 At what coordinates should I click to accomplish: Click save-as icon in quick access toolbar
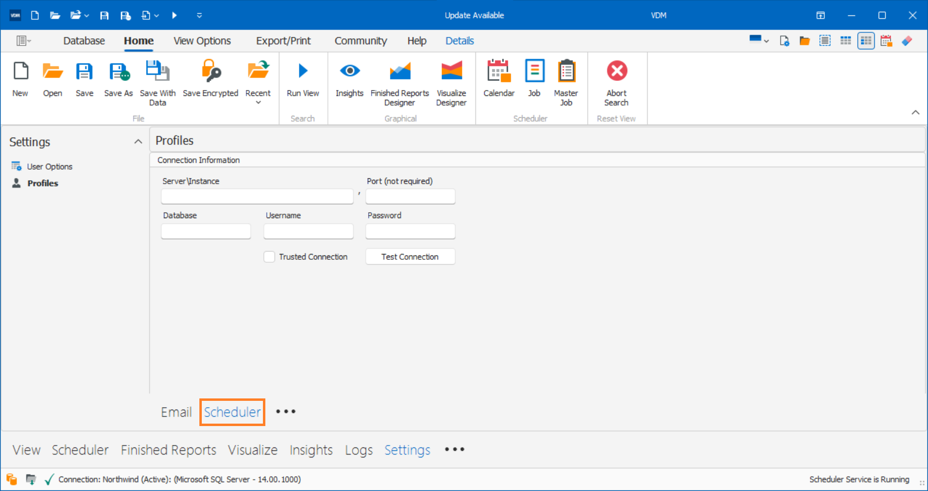tap(125, 16)
